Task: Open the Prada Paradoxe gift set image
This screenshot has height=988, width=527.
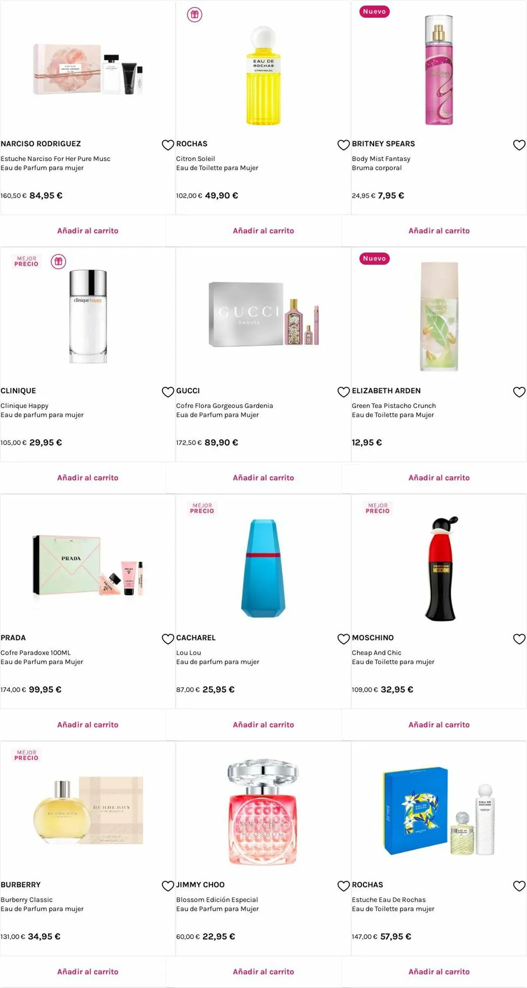Action: (88, 565)
